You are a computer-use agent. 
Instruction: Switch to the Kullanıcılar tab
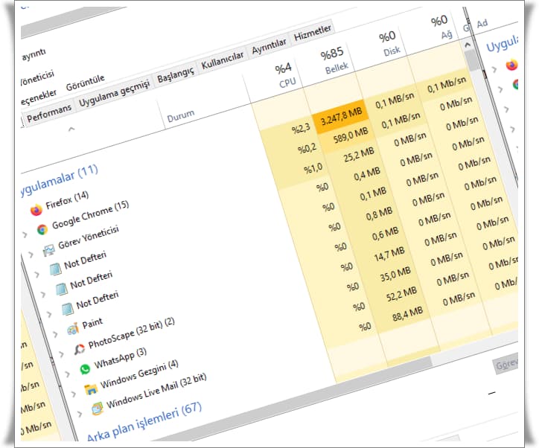(222, 60)
